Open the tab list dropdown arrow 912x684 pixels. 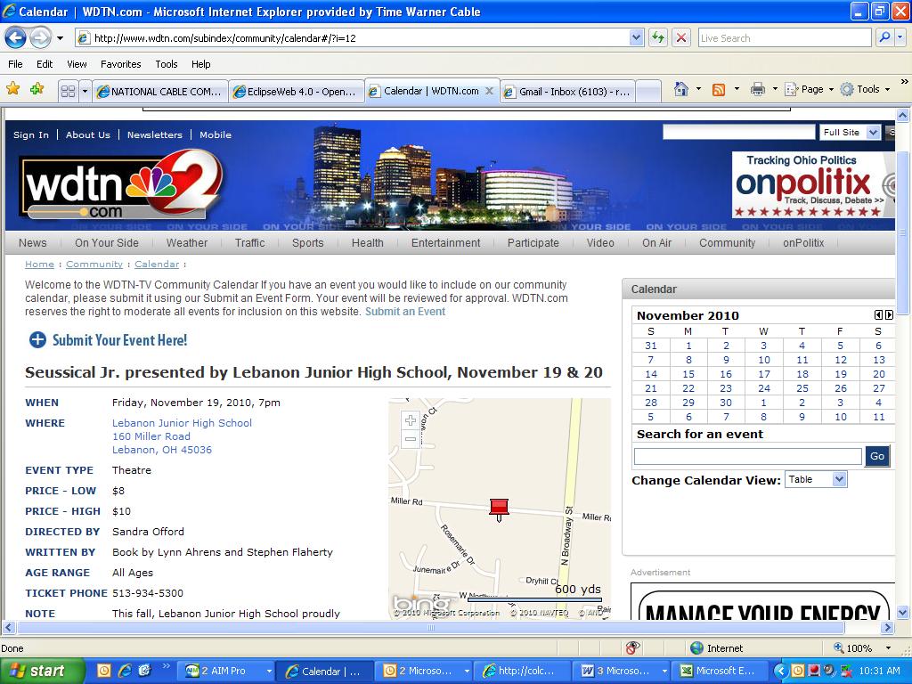click(x=85, y=91)
